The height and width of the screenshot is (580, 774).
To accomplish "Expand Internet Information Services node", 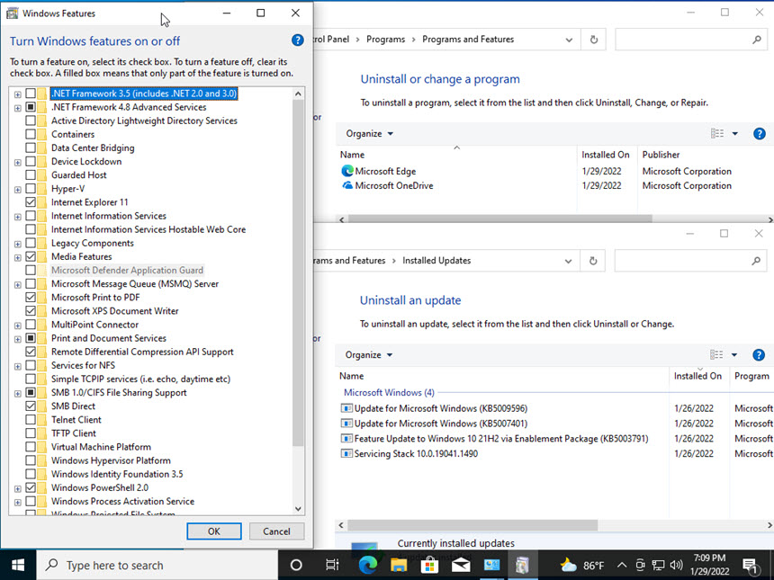I will pos(18,217).
